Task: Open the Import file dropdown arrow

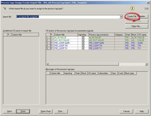Action: click(x=121, y=17)
